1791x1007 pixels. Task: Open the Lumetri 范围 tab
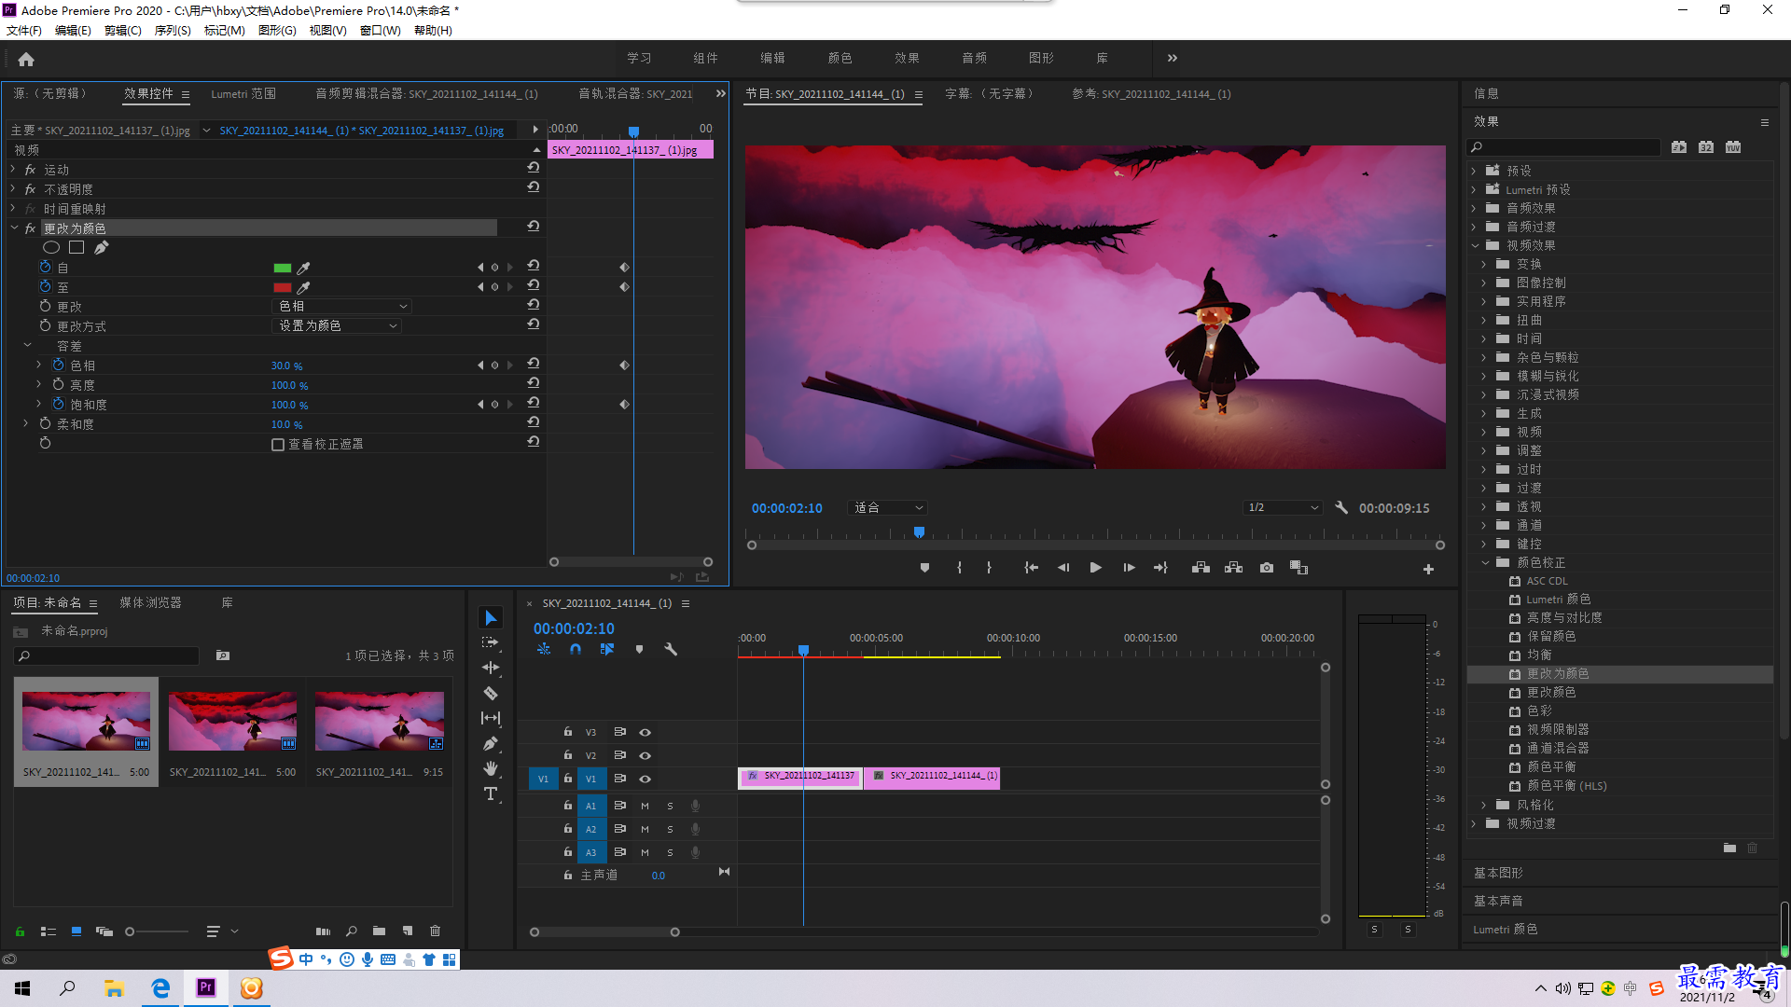point(243,94)
